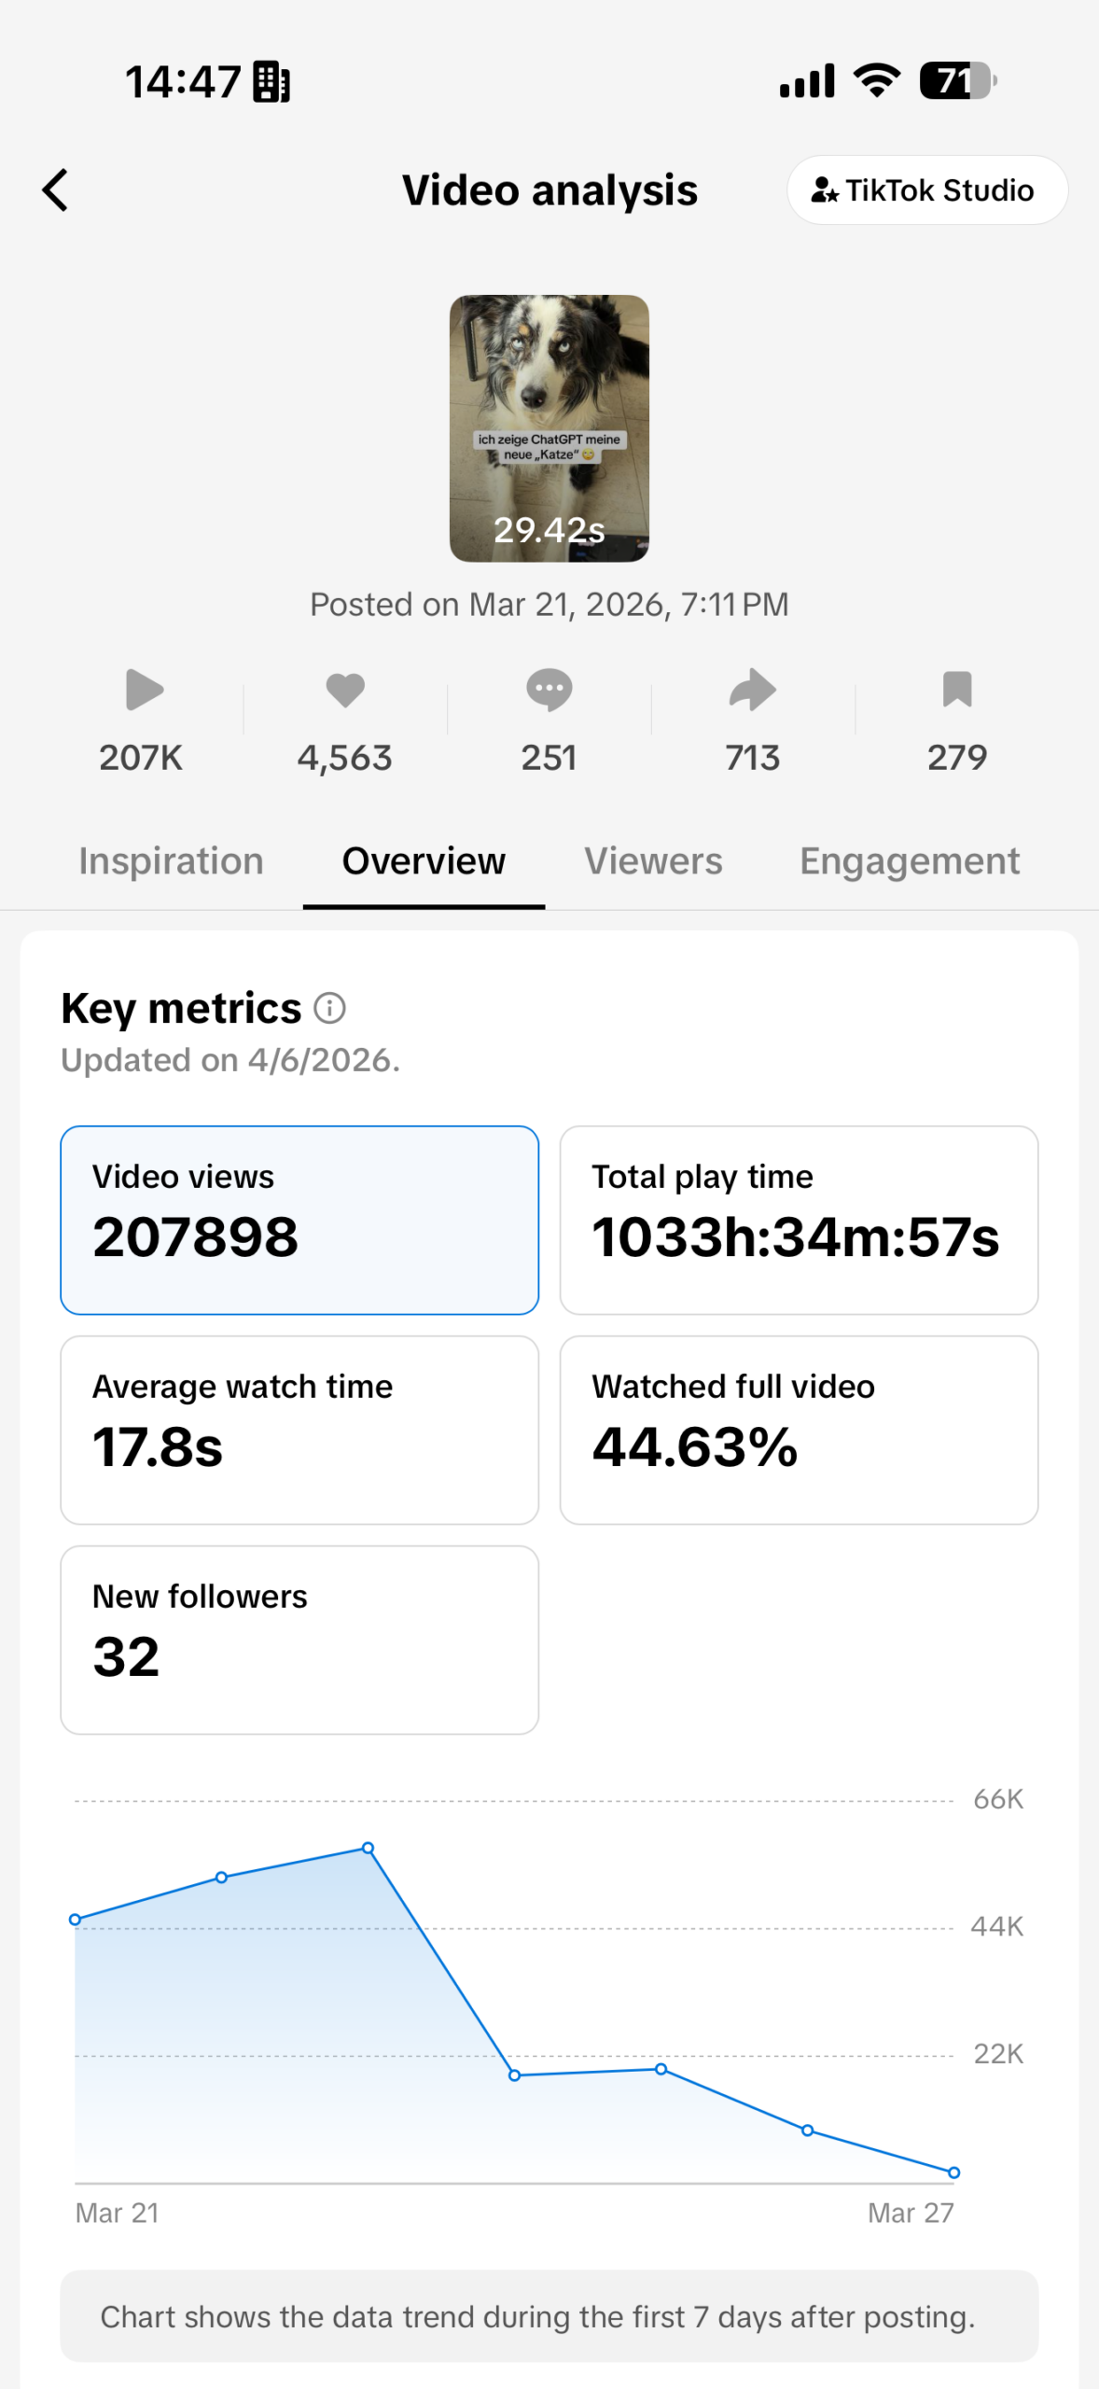Tap the Mar 27 final chart point
Viewport: 1099px width, 2389px height.
(953, 2172)
